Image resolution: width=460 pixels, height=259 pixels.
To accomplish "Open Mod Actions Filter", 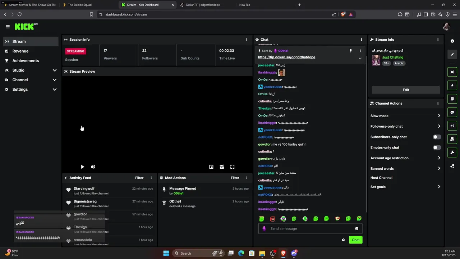I will 235,178.
